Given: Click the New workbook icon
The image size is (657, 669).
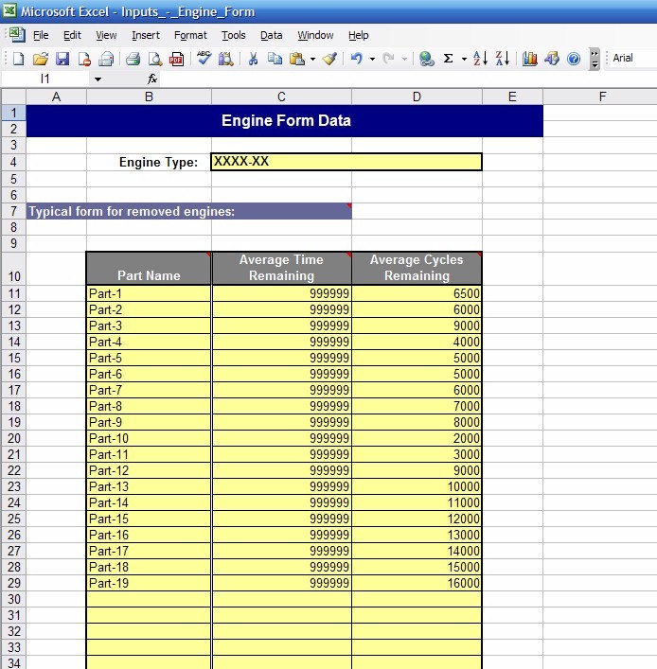Looking at the screenshot, I should (18, 59).
